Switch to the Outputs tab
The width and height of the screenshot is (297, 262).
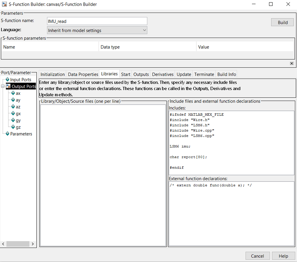click(x=141, y=74)
